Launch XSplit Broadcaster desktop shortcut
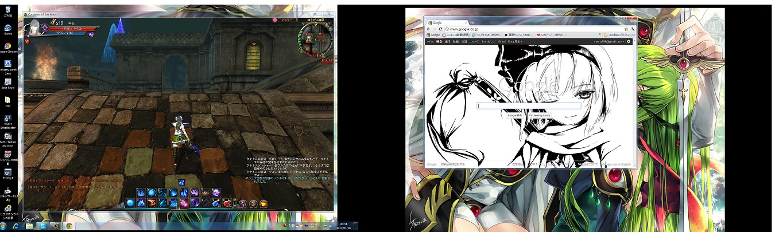This screenshot has width=775, height=232. 8,121
